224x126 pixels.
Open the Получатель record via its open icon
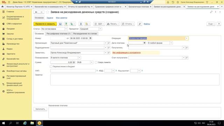coord(187,48)
